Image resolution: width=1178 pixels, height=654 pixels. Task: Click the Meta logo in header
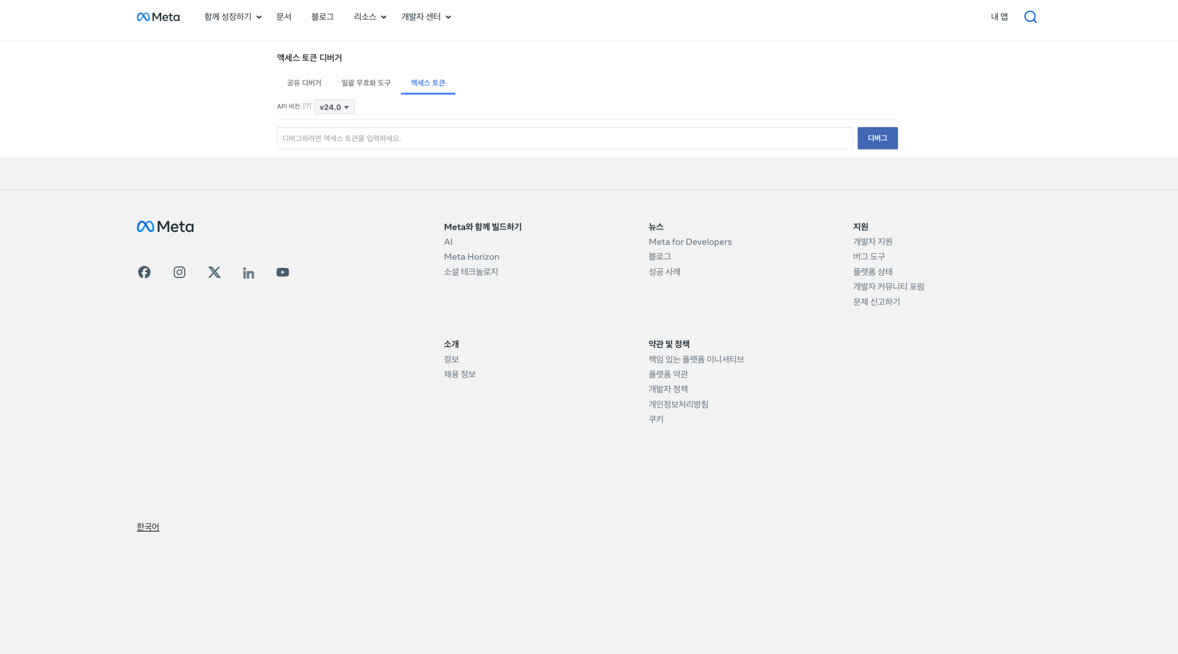[158, 17]
